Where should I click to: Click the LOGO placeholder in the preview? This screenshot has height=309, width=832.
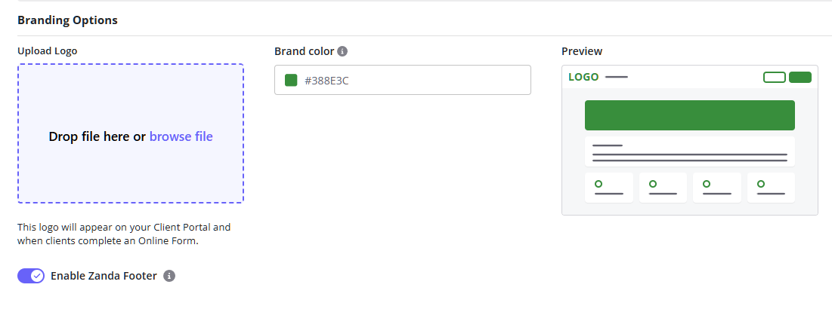tap(583, 77)
